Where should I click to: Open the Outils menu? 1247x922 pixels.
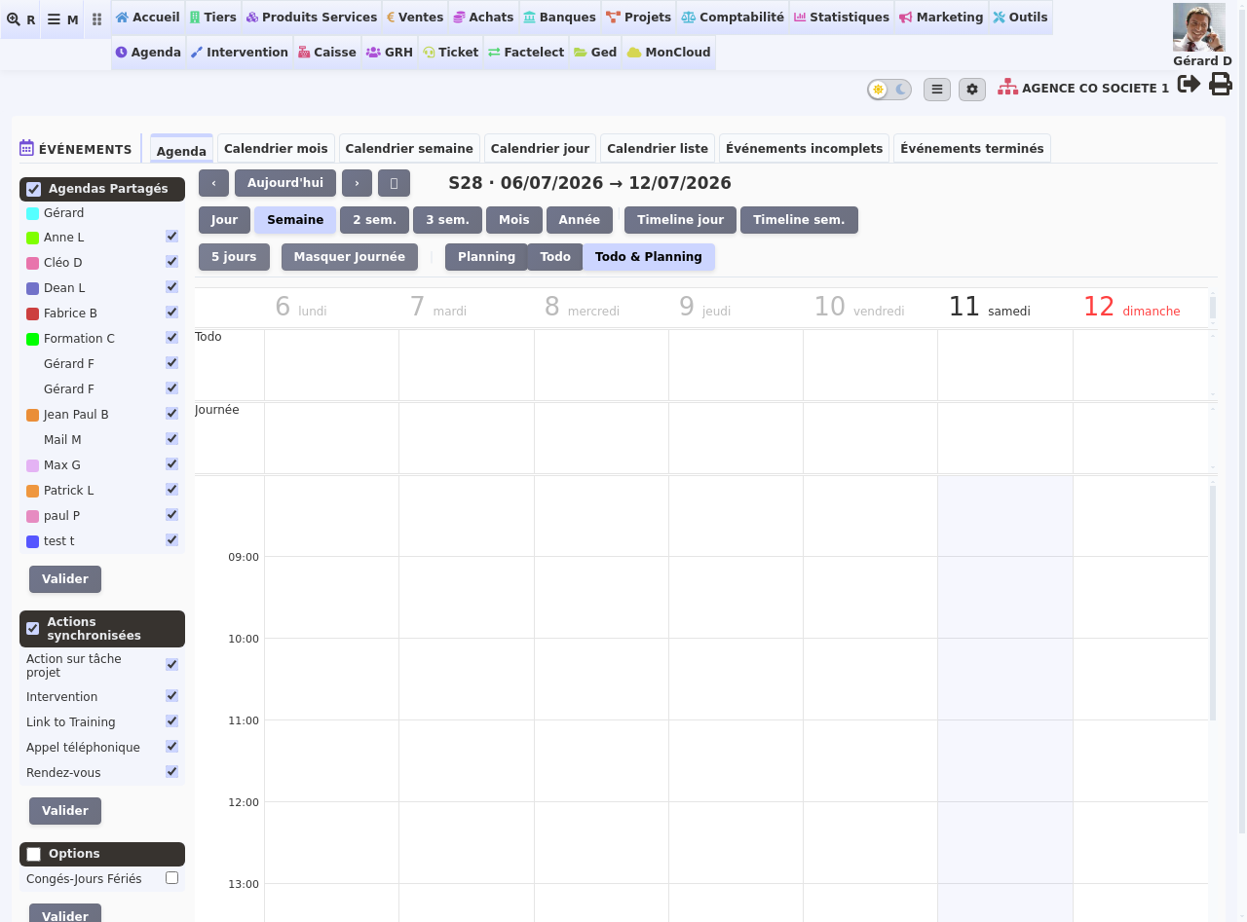point(1021,18)
